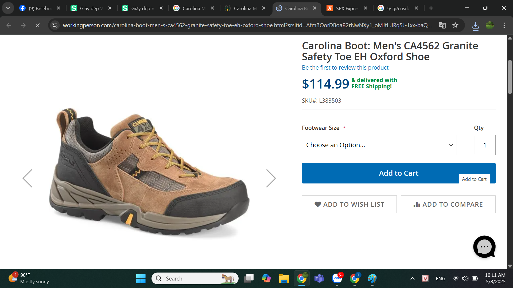Stop loading the page
The width and height of the screenshot is (513, 288).
point(38,25)
